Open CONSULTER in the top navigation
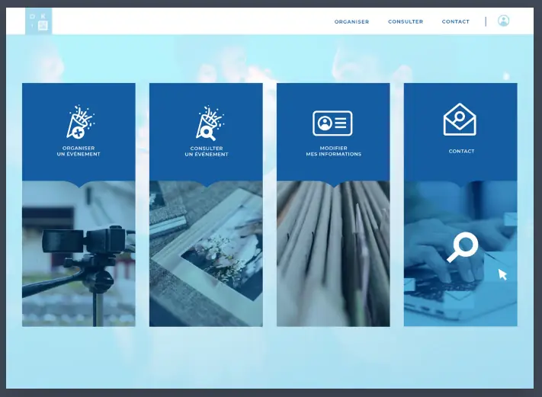Image resolution: width=542 pixels, height=397 pixels. pyautogui.click(x=406, y=22)
